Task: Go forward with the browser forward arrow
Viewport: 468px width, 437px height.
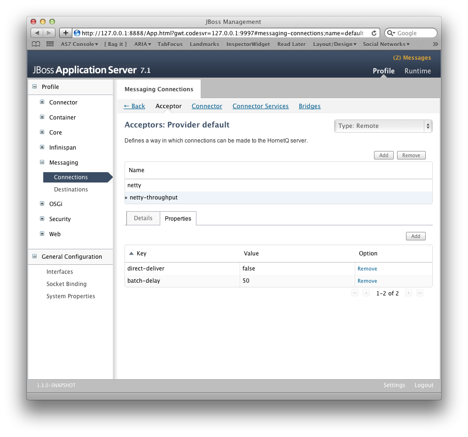Action: pyautogui.click(x=49, y=33)
